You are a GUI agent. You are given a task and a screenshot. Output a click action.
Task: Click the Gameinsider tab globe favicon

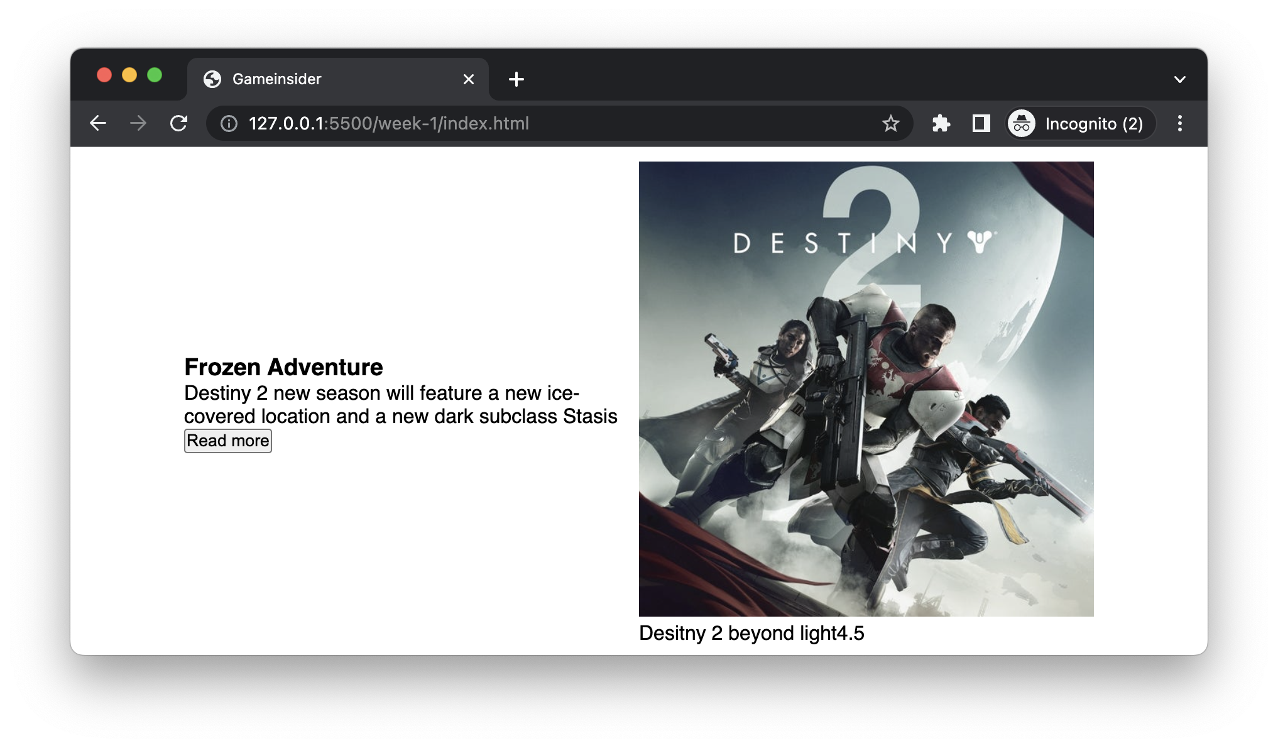[212, 79]
